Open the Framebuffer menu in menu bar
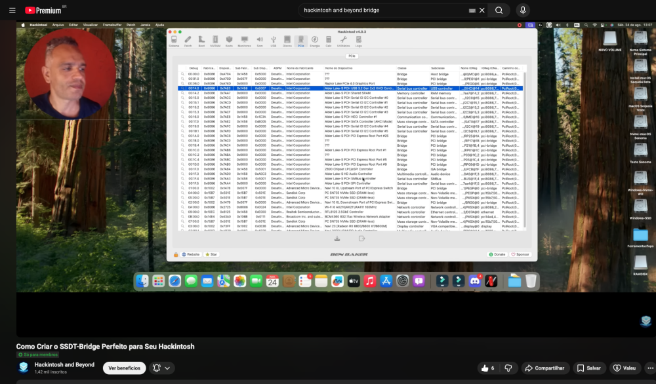 [112, 25]
